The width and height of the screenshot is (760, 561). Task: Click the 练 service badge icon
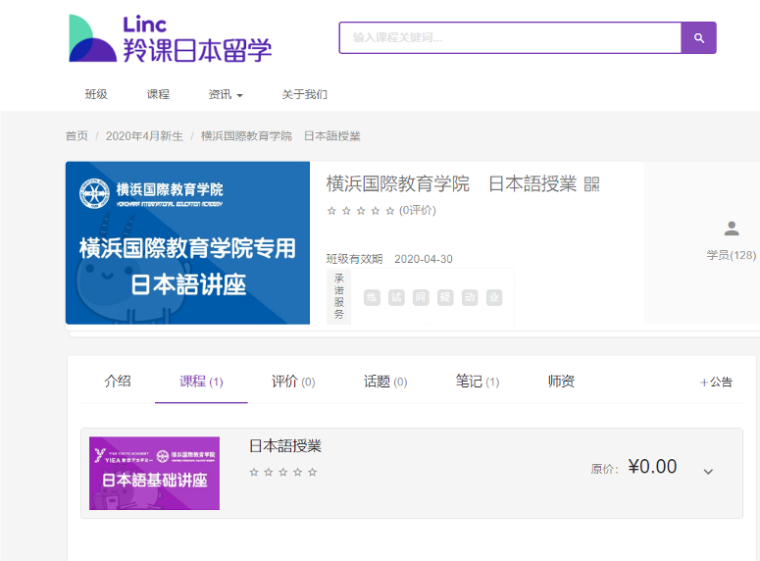pos(372,297)
